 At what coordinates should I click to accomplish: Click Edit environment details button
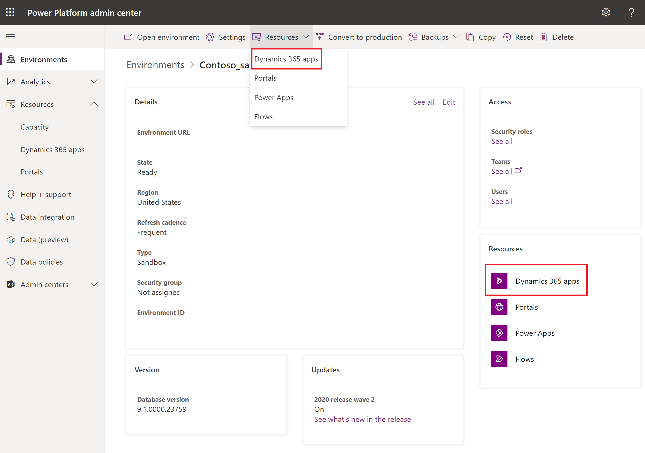(448, 102)
